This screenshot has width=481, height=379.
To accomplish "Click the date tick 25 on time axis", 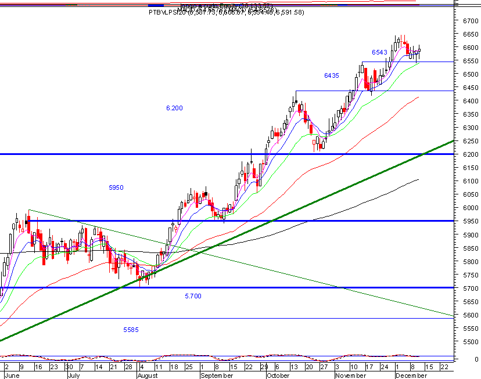I will pyautogui.click(x=189, y=367).
